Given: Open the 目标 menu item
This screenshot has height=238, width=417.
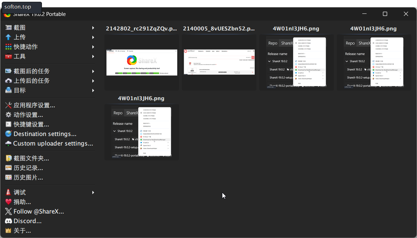Looking at the screenshot, I should (50, 90).
